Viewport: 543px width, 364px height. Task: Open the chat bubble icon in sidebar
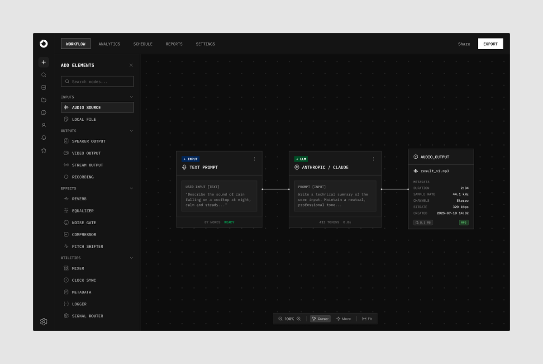point(43,113)
